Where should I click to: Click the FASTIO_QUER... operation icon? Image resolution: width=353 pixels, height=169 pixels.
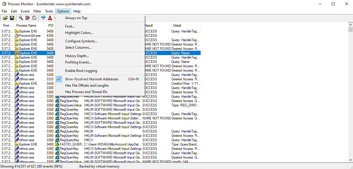tap(57, 144)
